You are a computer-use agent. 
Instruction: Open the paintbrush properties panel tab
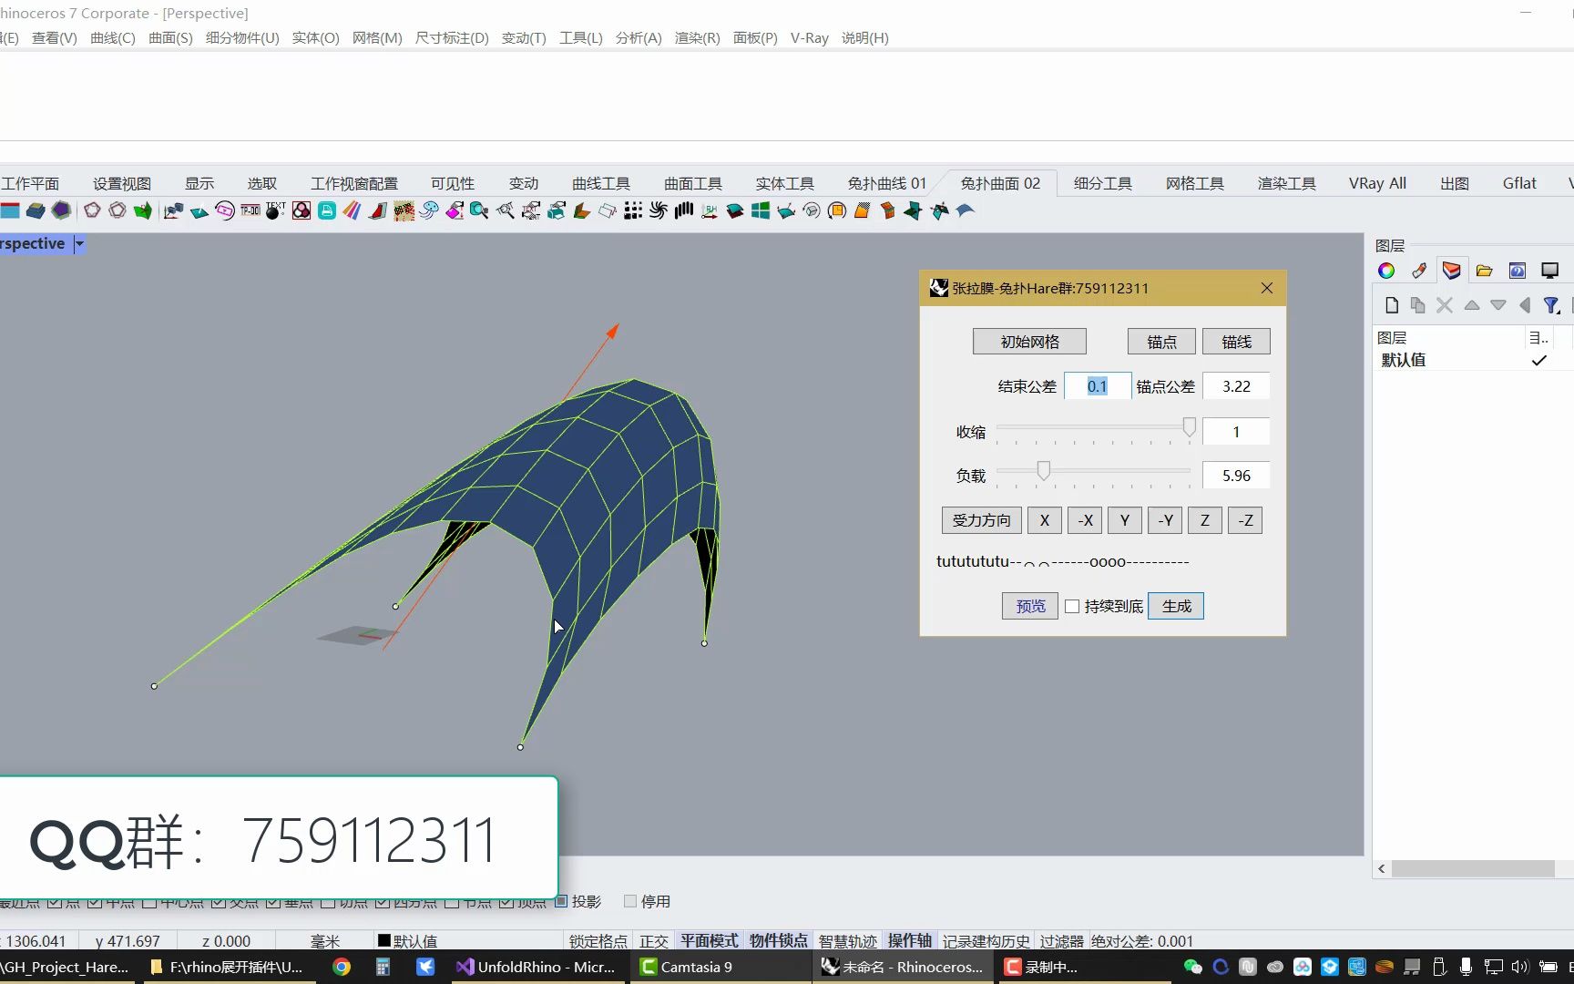tap(1419, 271)
